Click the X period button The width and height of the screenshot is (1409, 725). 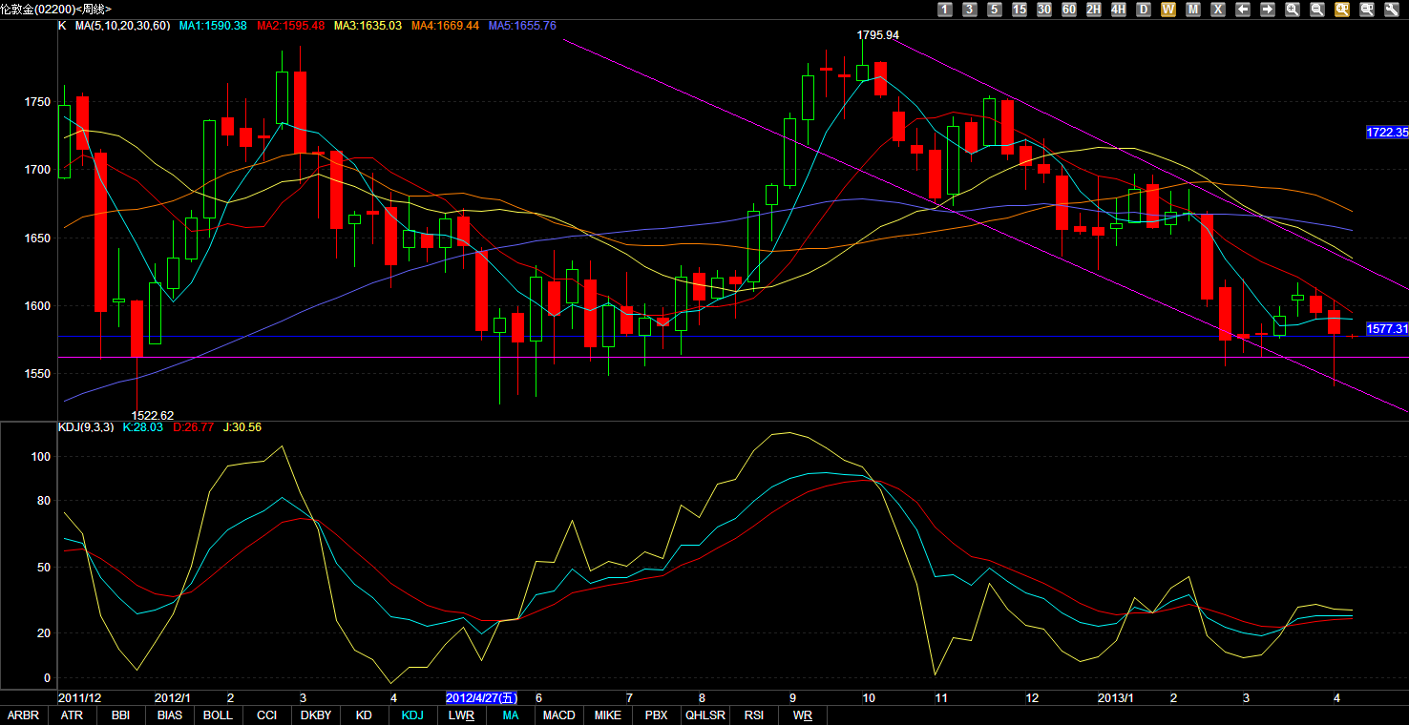(x=1218, y=10)
